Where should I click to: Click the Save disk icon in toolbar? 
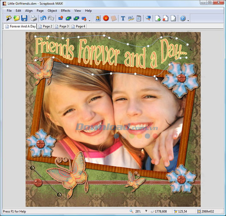(24, 18)
